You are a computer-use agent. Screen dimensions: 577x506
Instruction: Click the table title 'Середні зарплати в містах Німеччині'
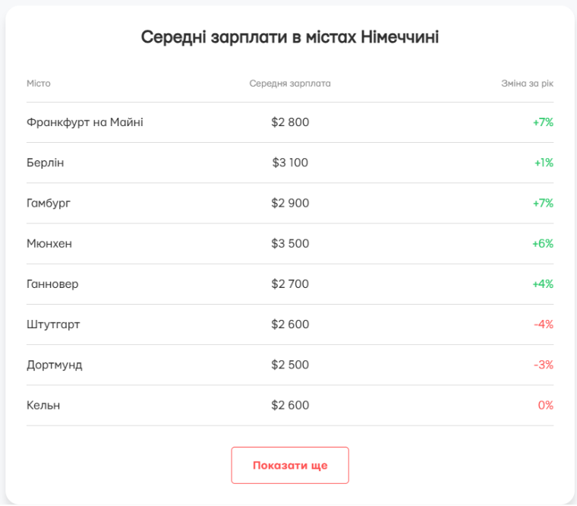290,37
